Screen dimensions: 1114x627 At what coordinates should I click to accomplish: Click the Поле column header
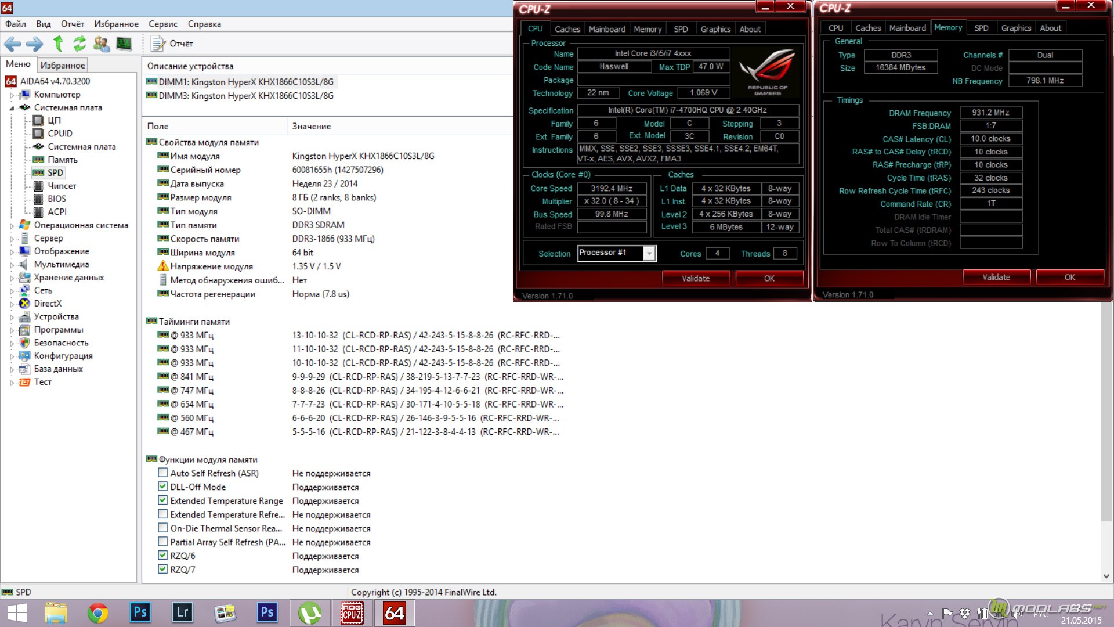click(215, 126)
